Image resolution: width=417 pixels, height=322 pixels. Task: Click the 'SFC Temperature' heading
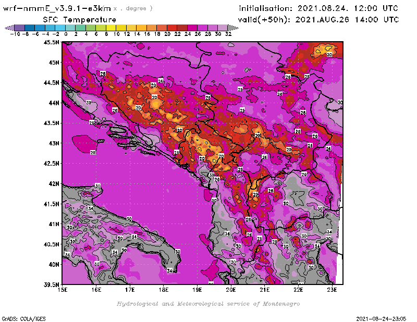(x=80, y=20)
